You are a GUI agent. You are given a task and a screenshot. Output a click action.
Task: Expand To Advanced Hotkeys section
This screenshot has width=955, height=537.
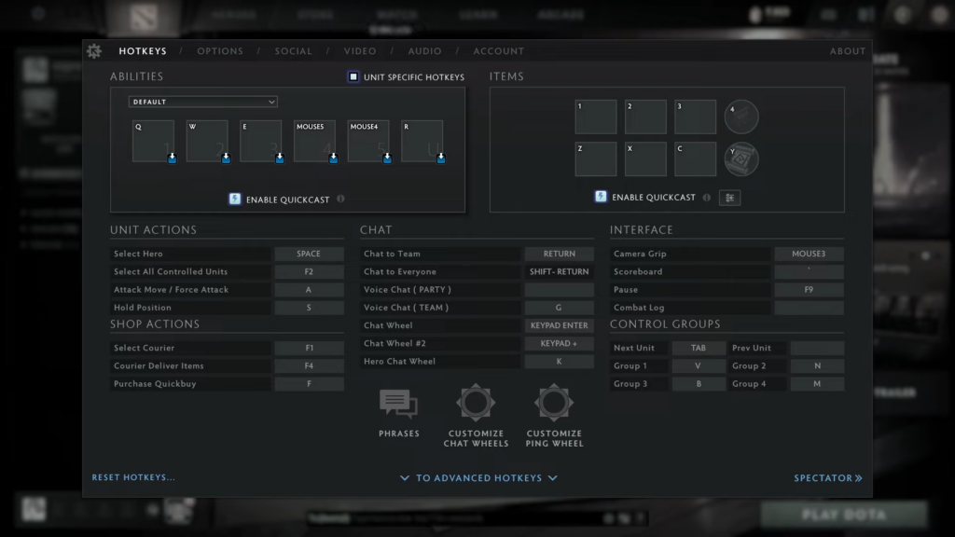click(478, 478)
